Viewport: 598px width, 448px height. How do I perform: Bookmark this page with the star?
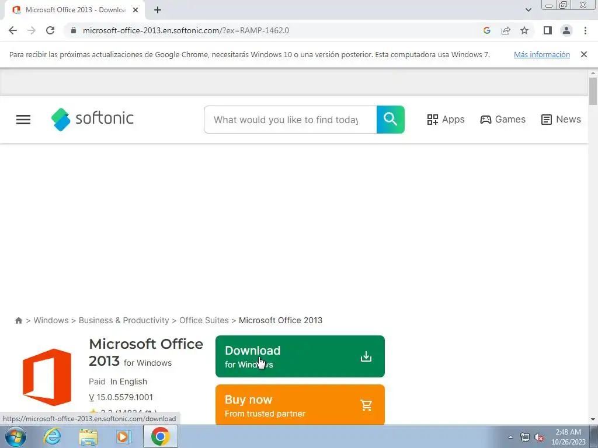(x=524, y=30)
